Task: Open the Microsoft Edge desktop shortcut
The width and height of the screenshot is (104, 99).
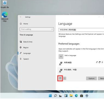Action: pyautogui.click(x=5, y=16)
